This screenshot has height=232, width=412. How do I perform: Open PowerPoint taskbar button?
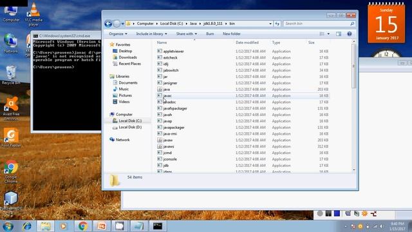pyautogui.click(x=102, y=226)
